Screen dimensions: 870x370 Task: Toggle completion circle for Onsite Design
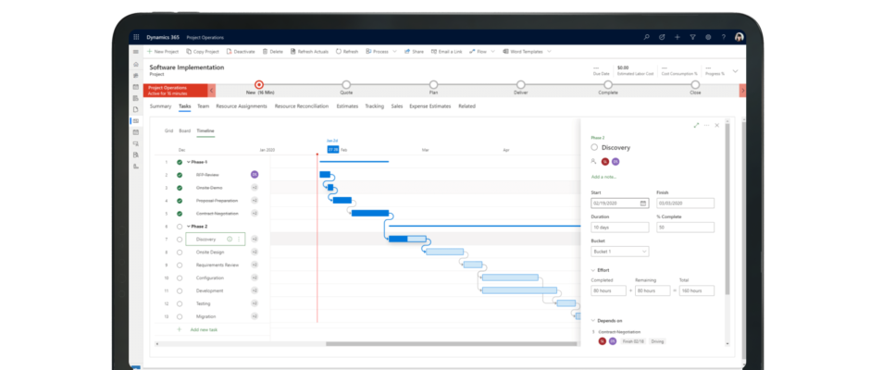(x=180, y=252)
